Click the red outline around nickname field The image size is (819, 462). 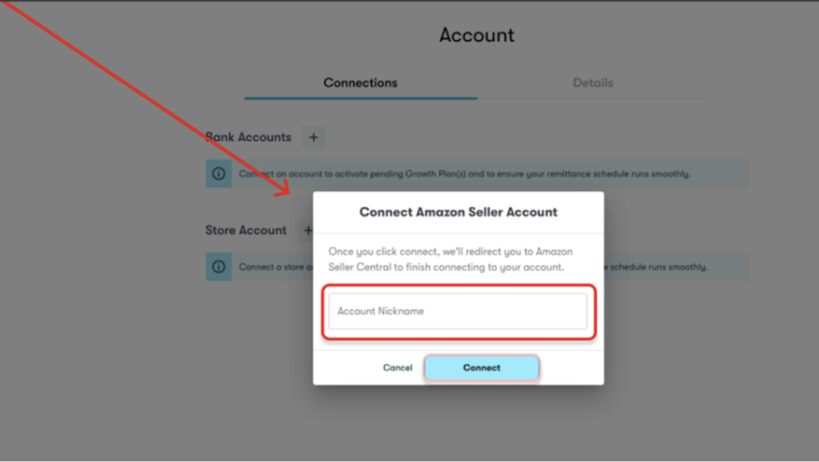coord(458,286)
